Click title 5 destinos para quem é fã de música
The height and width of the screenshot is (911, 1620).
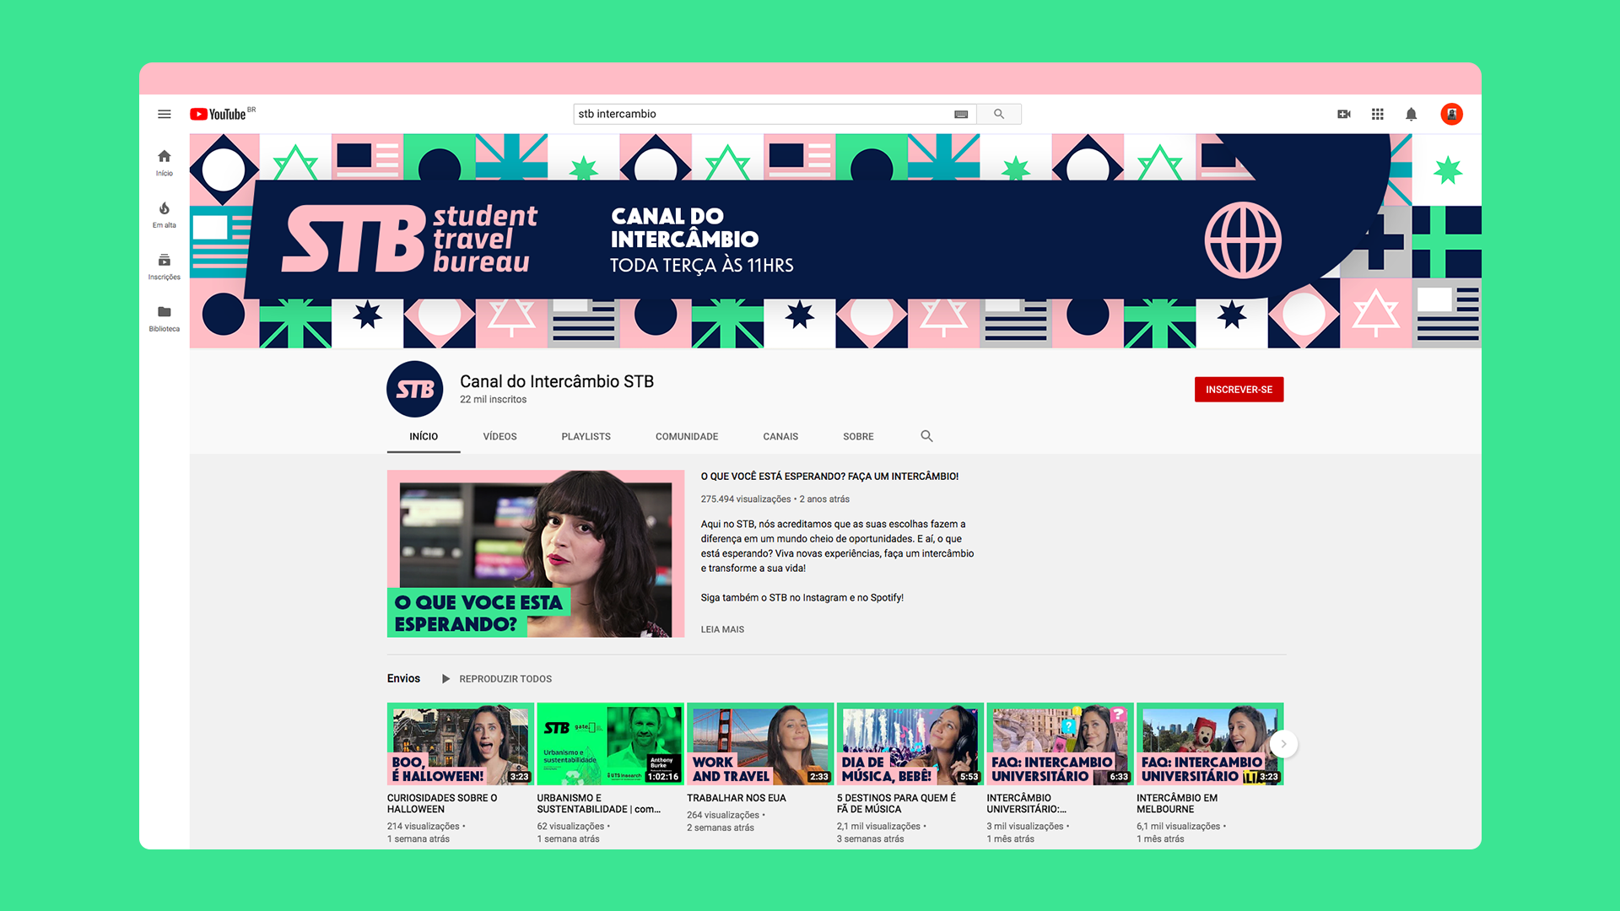pos(896,804)
